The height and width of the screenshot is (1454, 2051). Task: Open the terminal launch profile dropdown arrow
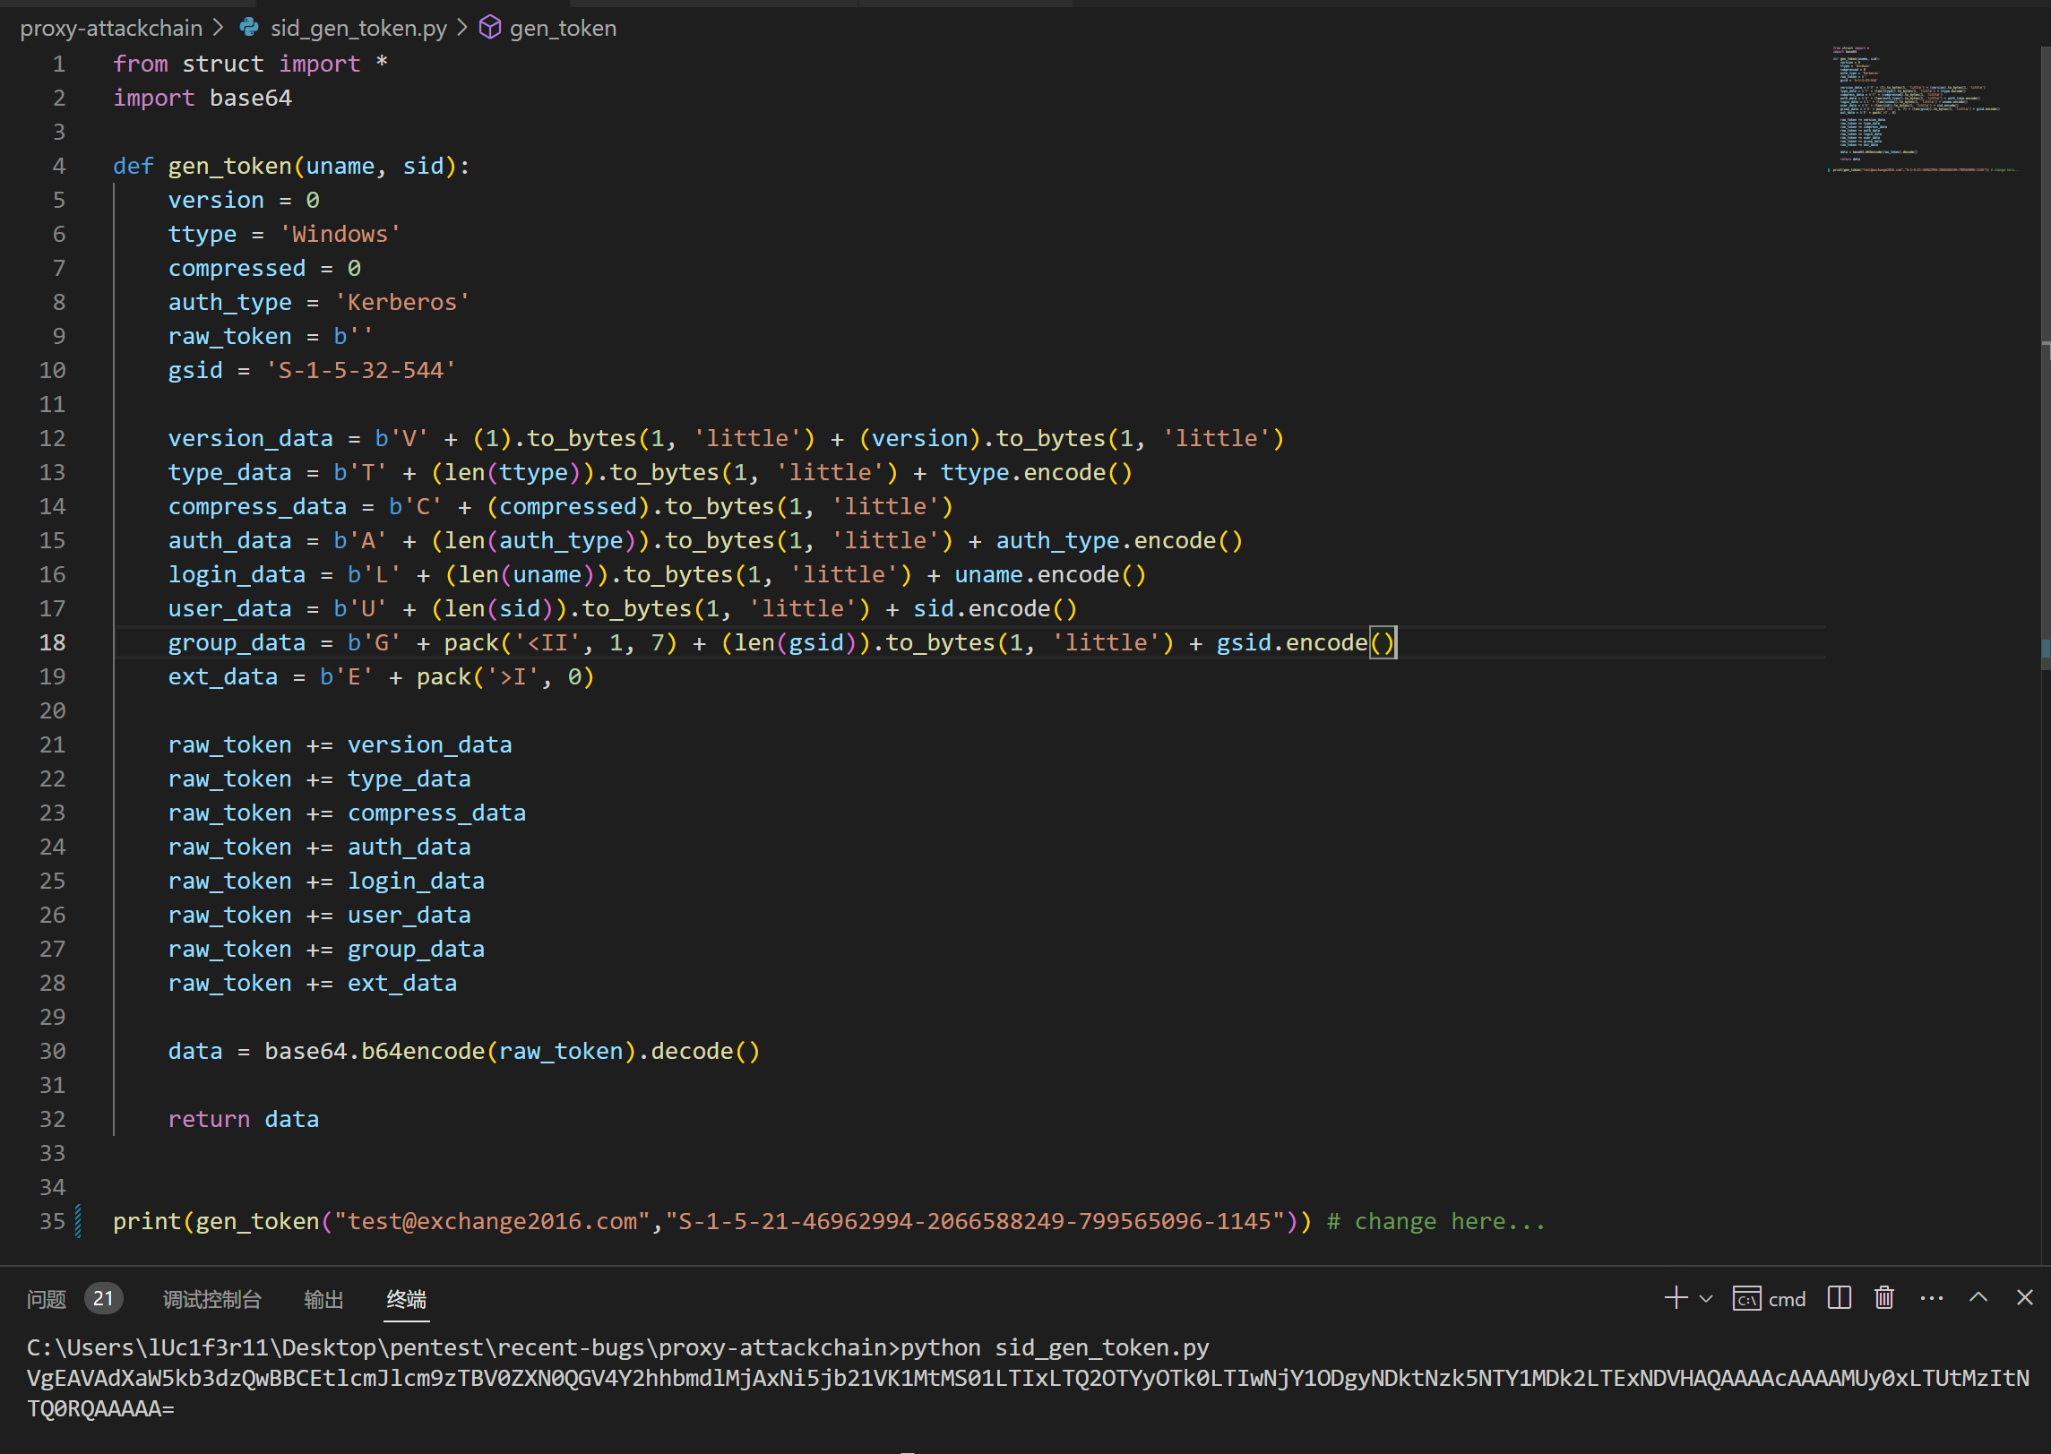[x=1706, y=1299]
